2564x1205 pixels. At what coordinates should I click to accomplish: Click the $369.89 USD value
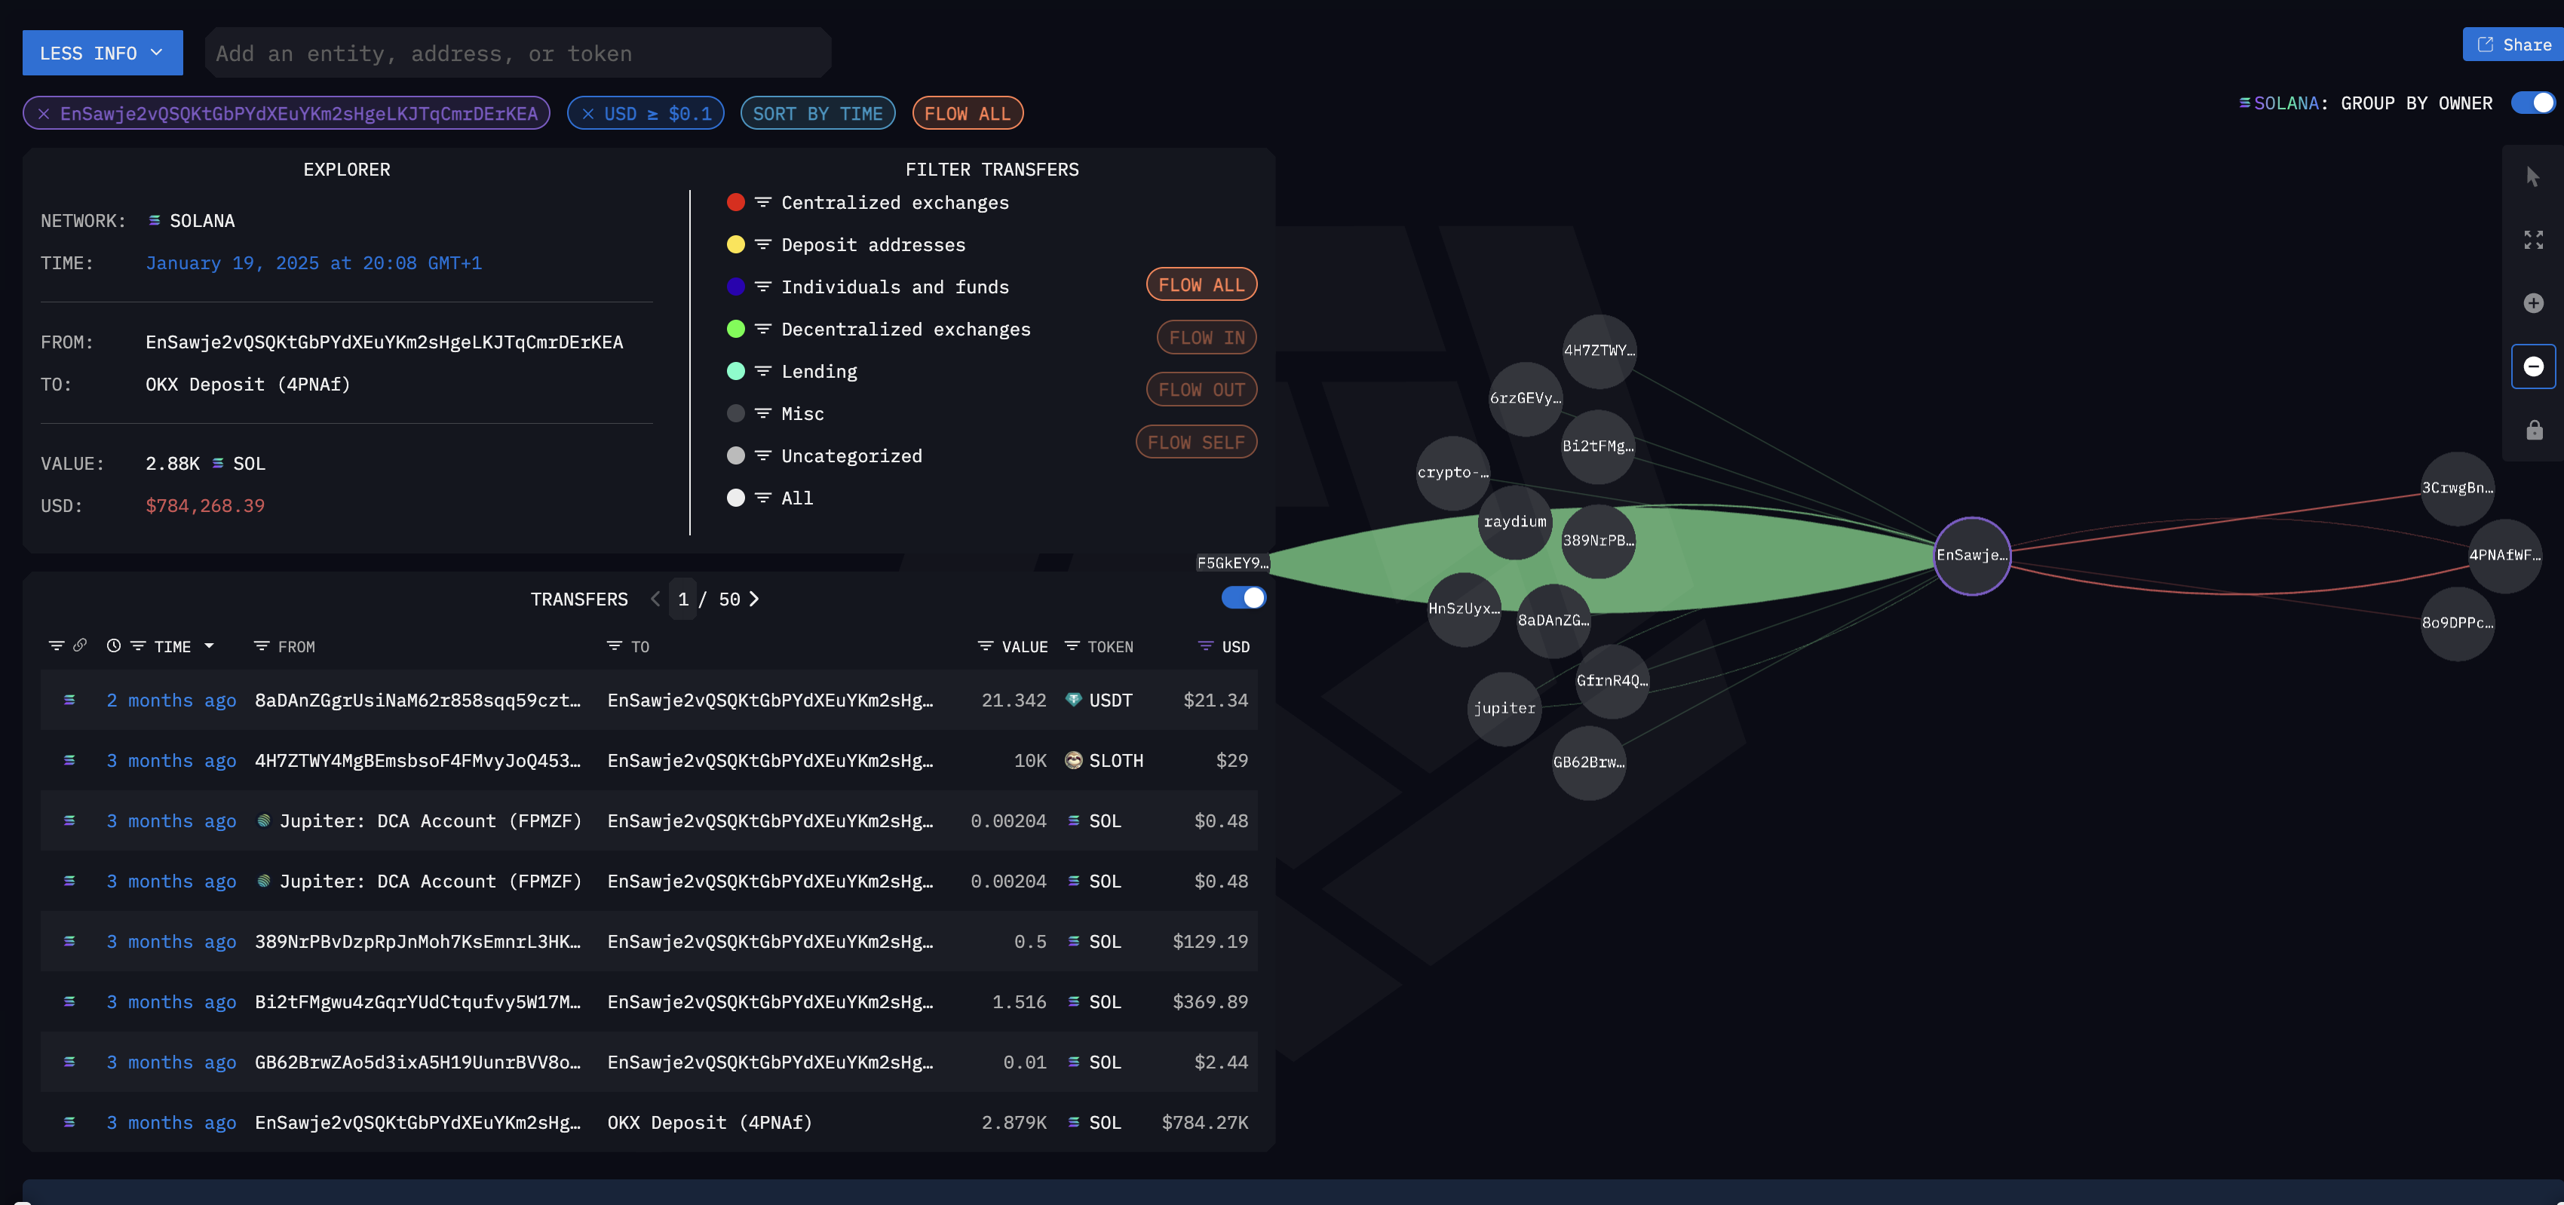[x=1210, y=1002]
